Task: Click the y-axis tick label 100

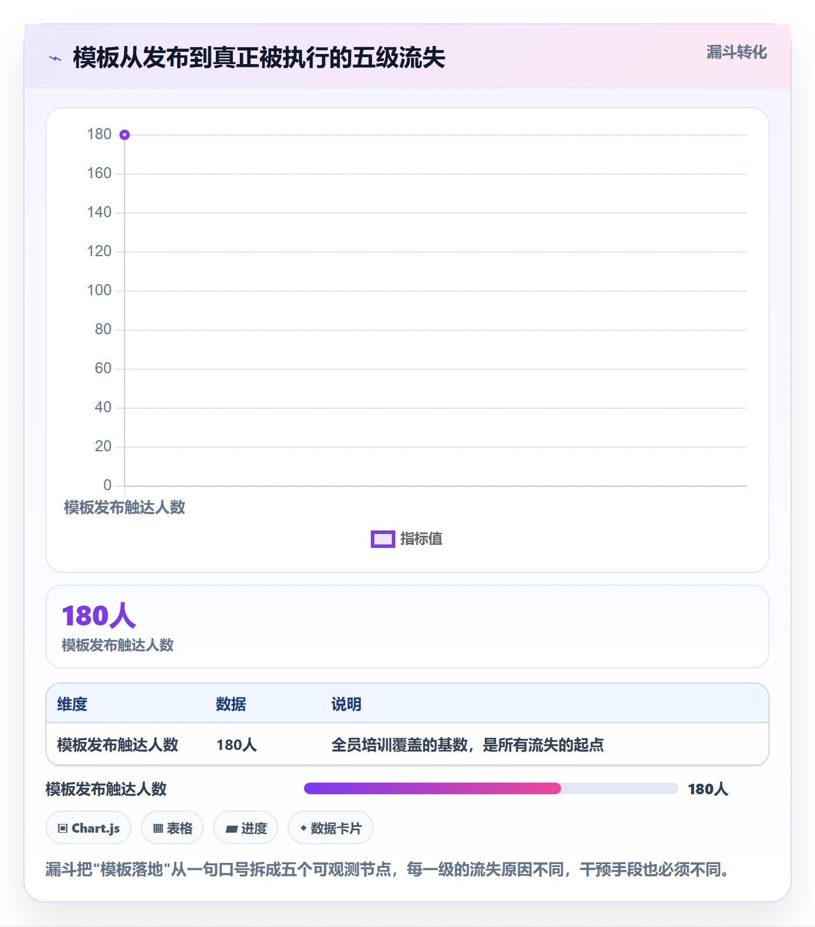Action: (99, 290)
